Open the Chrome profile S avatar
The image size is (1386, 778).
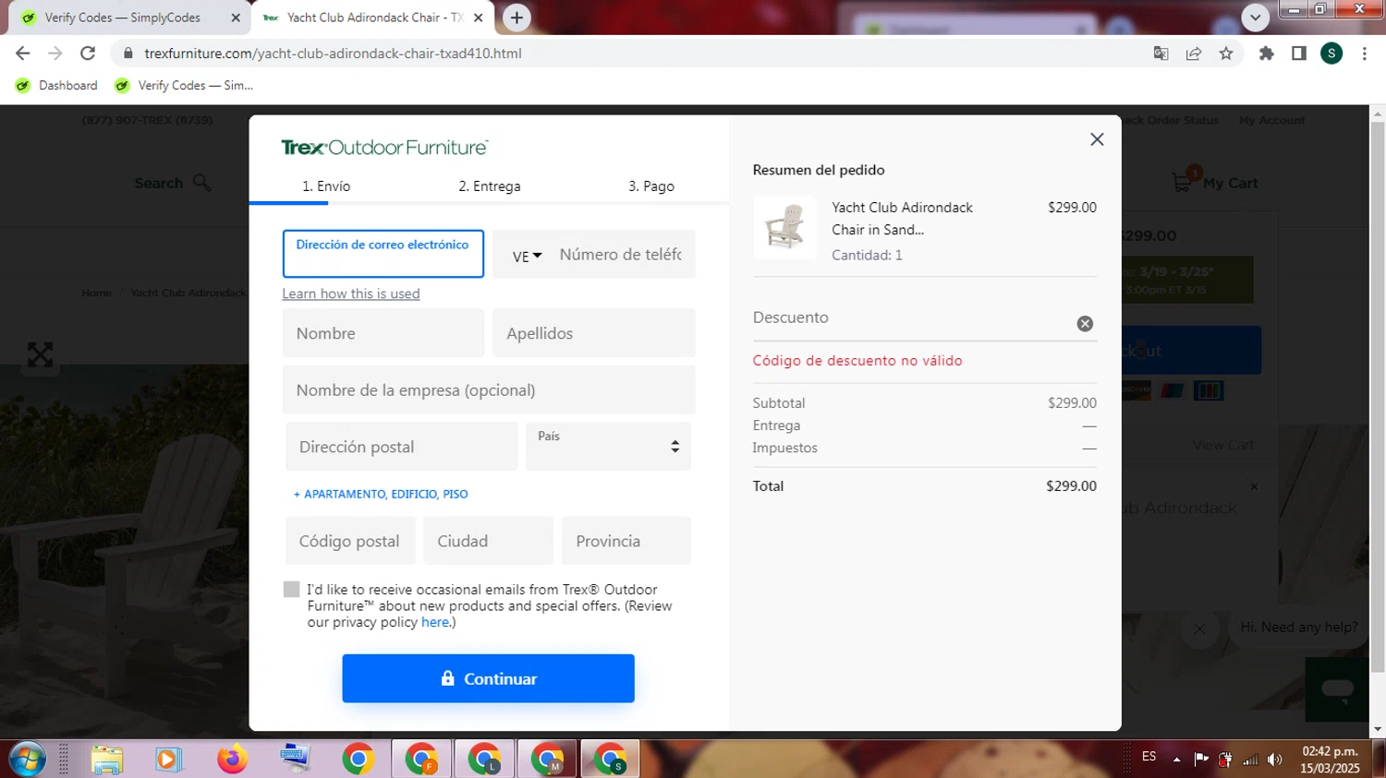[1331, 54]
